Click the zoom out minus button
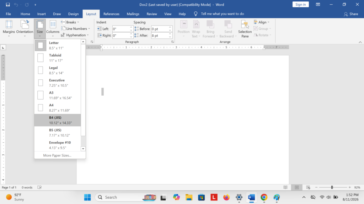The width and height of the screenshot is (364, 204). pyautogui.click(x=316, y=187)
